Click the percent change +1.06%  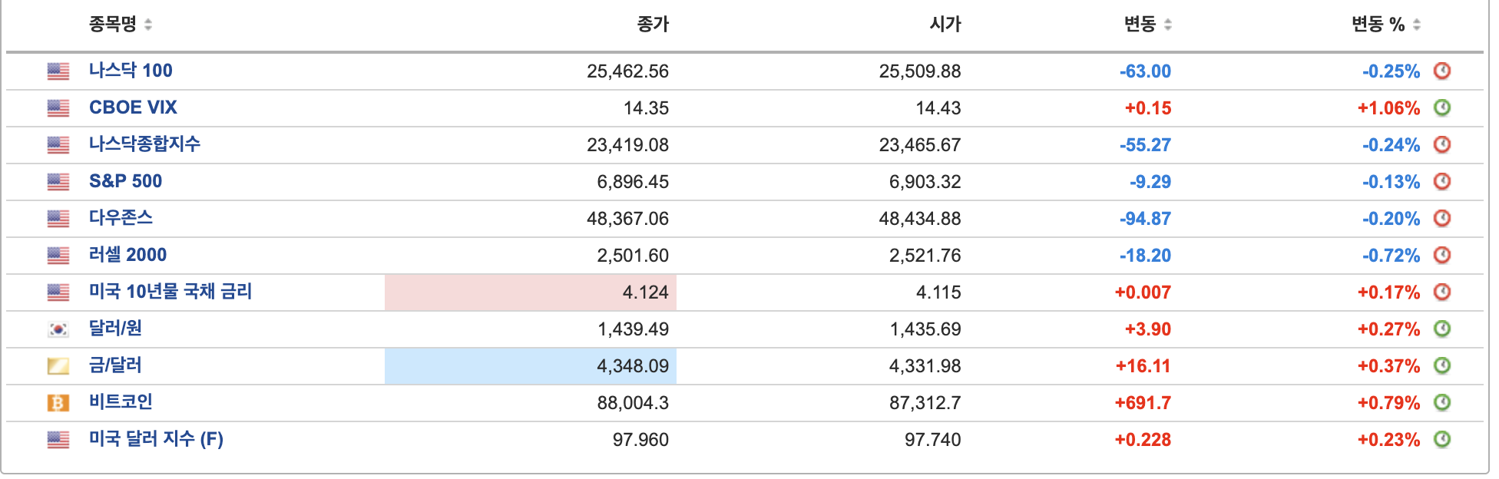point(1388,108)
